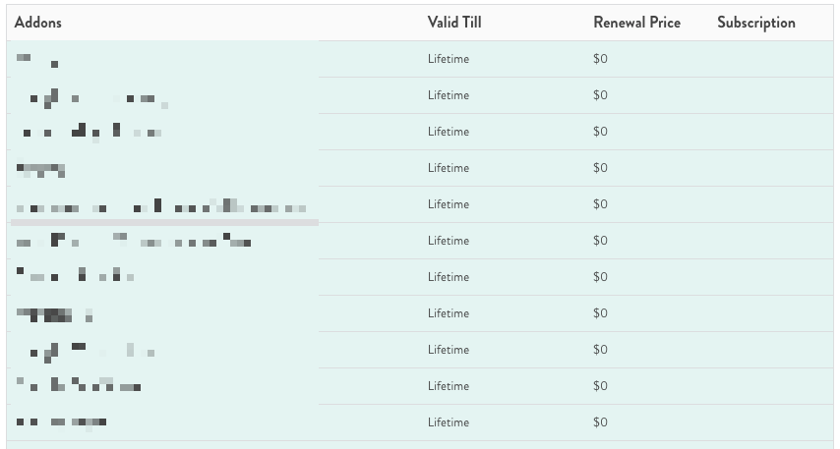Open the blurred addon name in fourth row
Screen dimensions: 840x449
pyautogui.click(x=40, y=169)
